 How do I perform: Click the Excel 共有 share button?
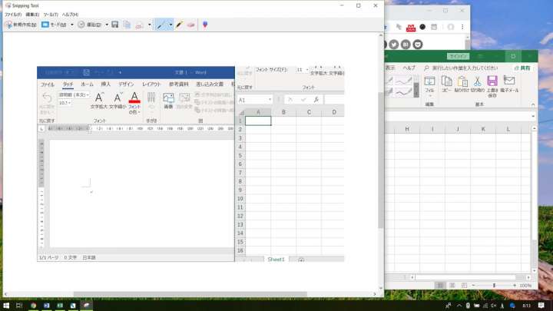(x=522, y=68)
